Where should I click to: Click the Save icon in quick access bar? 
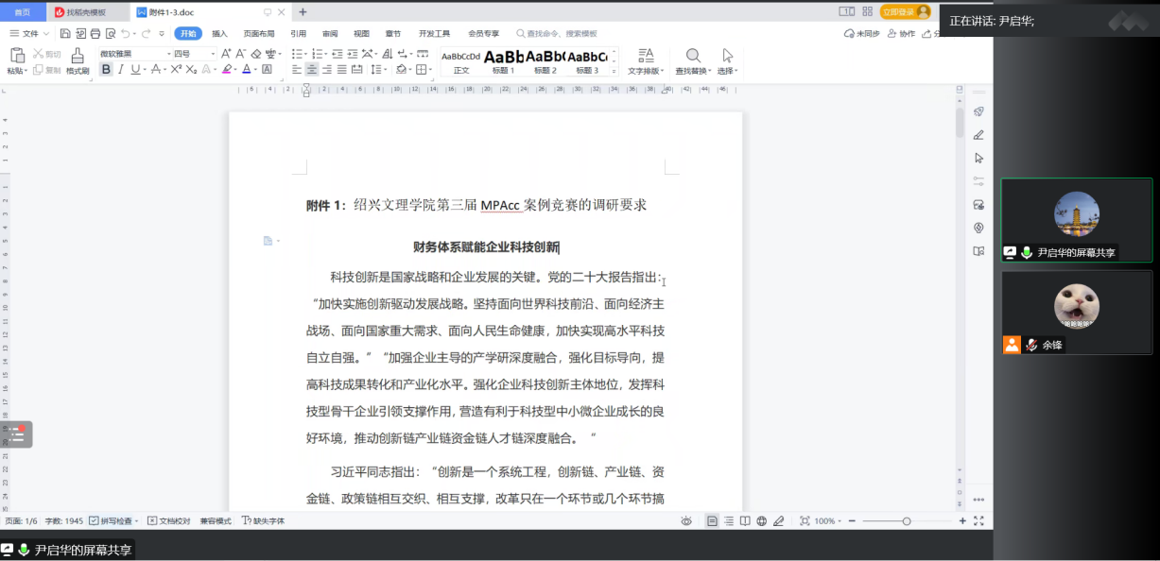tap(65, 33)
